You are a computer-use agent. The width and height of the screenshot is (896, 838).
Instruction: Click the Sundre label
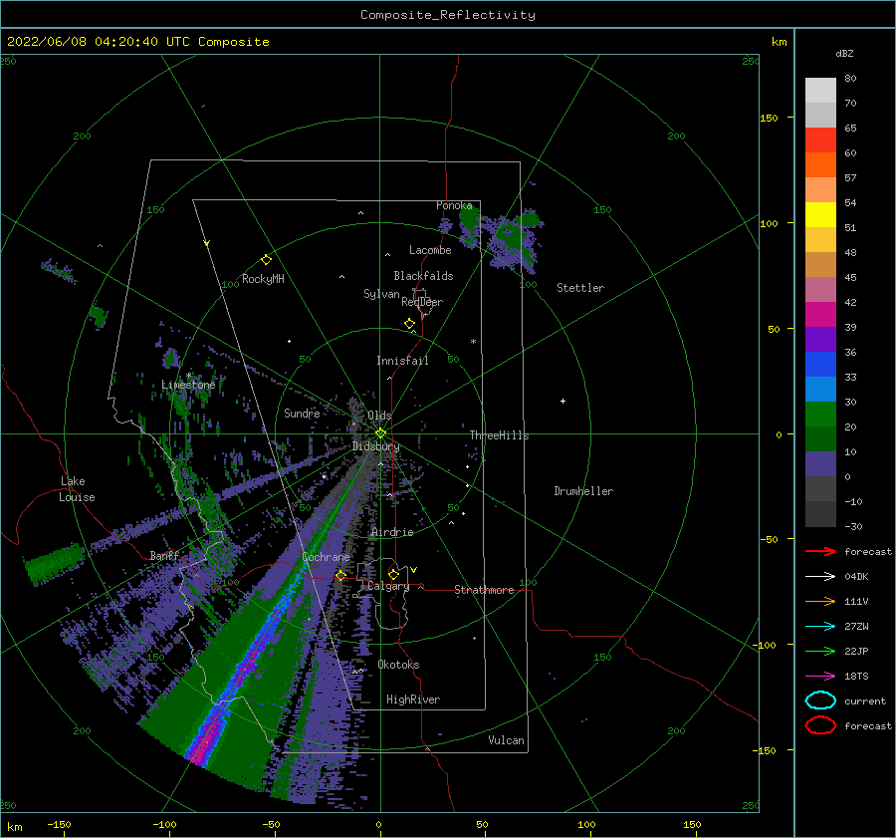point(302,413)
